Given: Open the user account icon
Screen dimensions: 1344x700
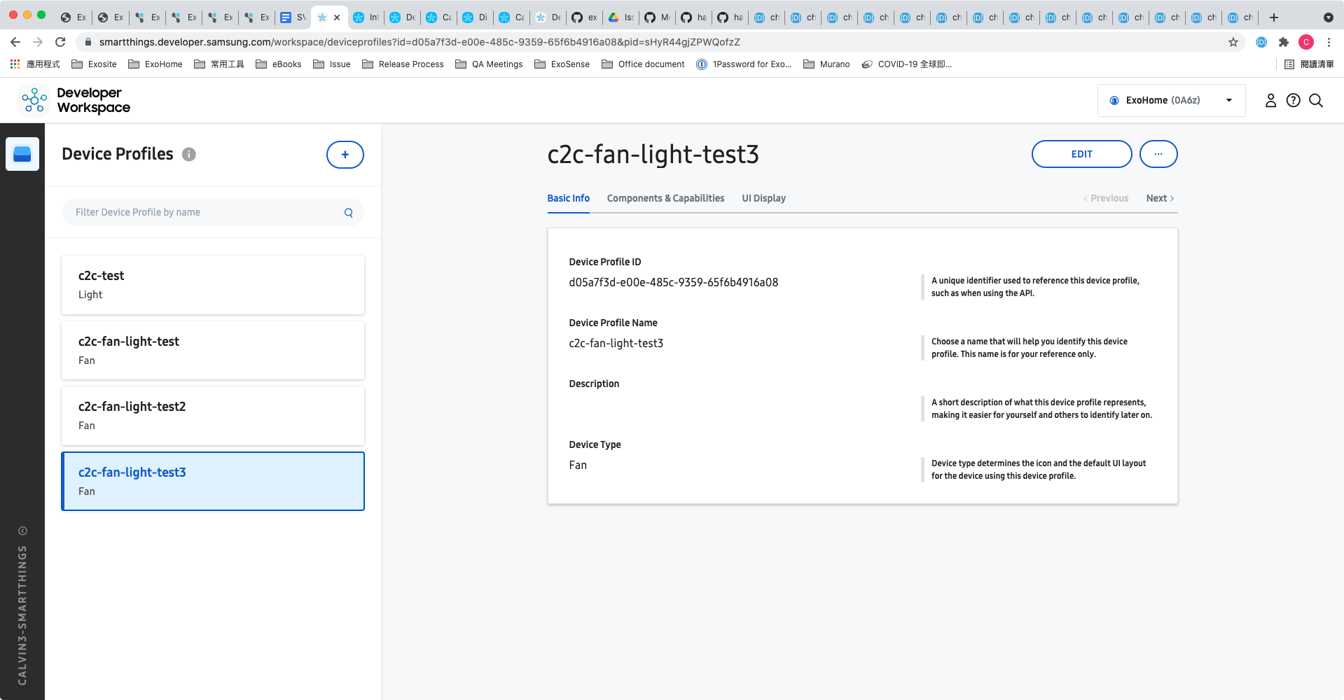Looking at the screenshot, I should (1270, 100).
